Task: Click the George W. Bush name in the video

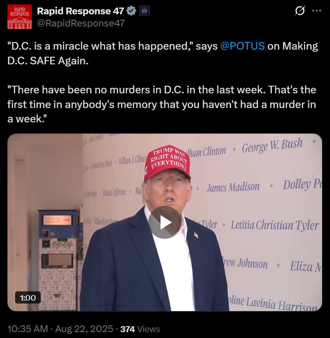Action: (x=272, y=146)
